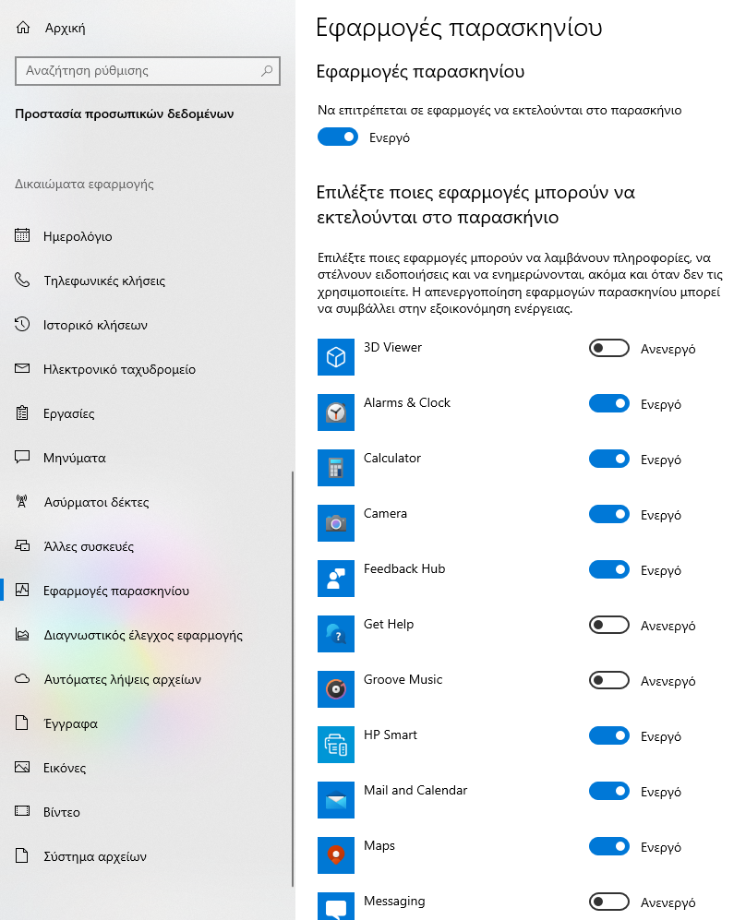Click the 3D Viewer app icon
The image size is (746, 920).
pos(336,357)
